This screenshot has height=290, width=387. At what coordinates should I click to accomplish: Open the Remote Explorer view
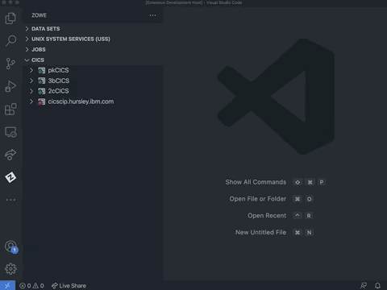(10, 132)
